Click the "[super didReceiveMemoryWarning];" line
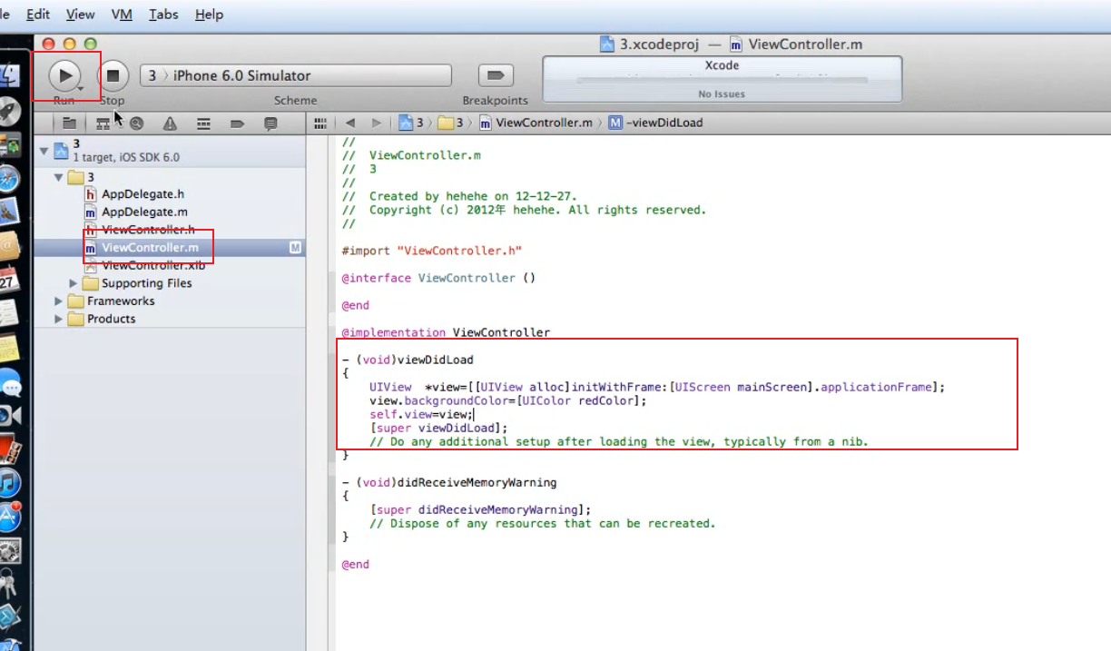This screenshot has height=651, width=1111. coord(480,509)
